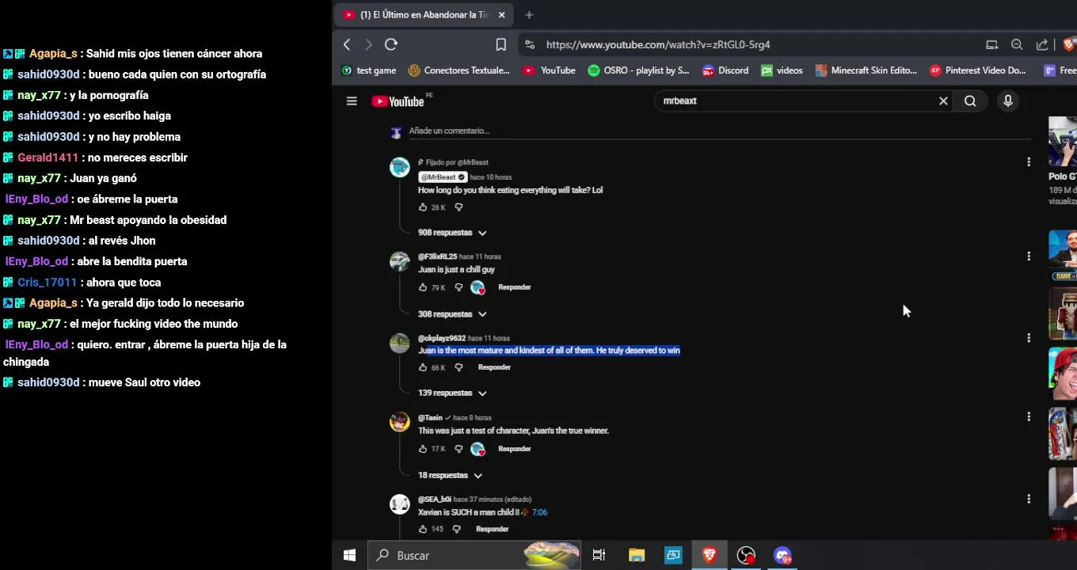Screen dimensions: 1077x570
Task: Like the @SEA_b0i comment
Action: point(423,529)
